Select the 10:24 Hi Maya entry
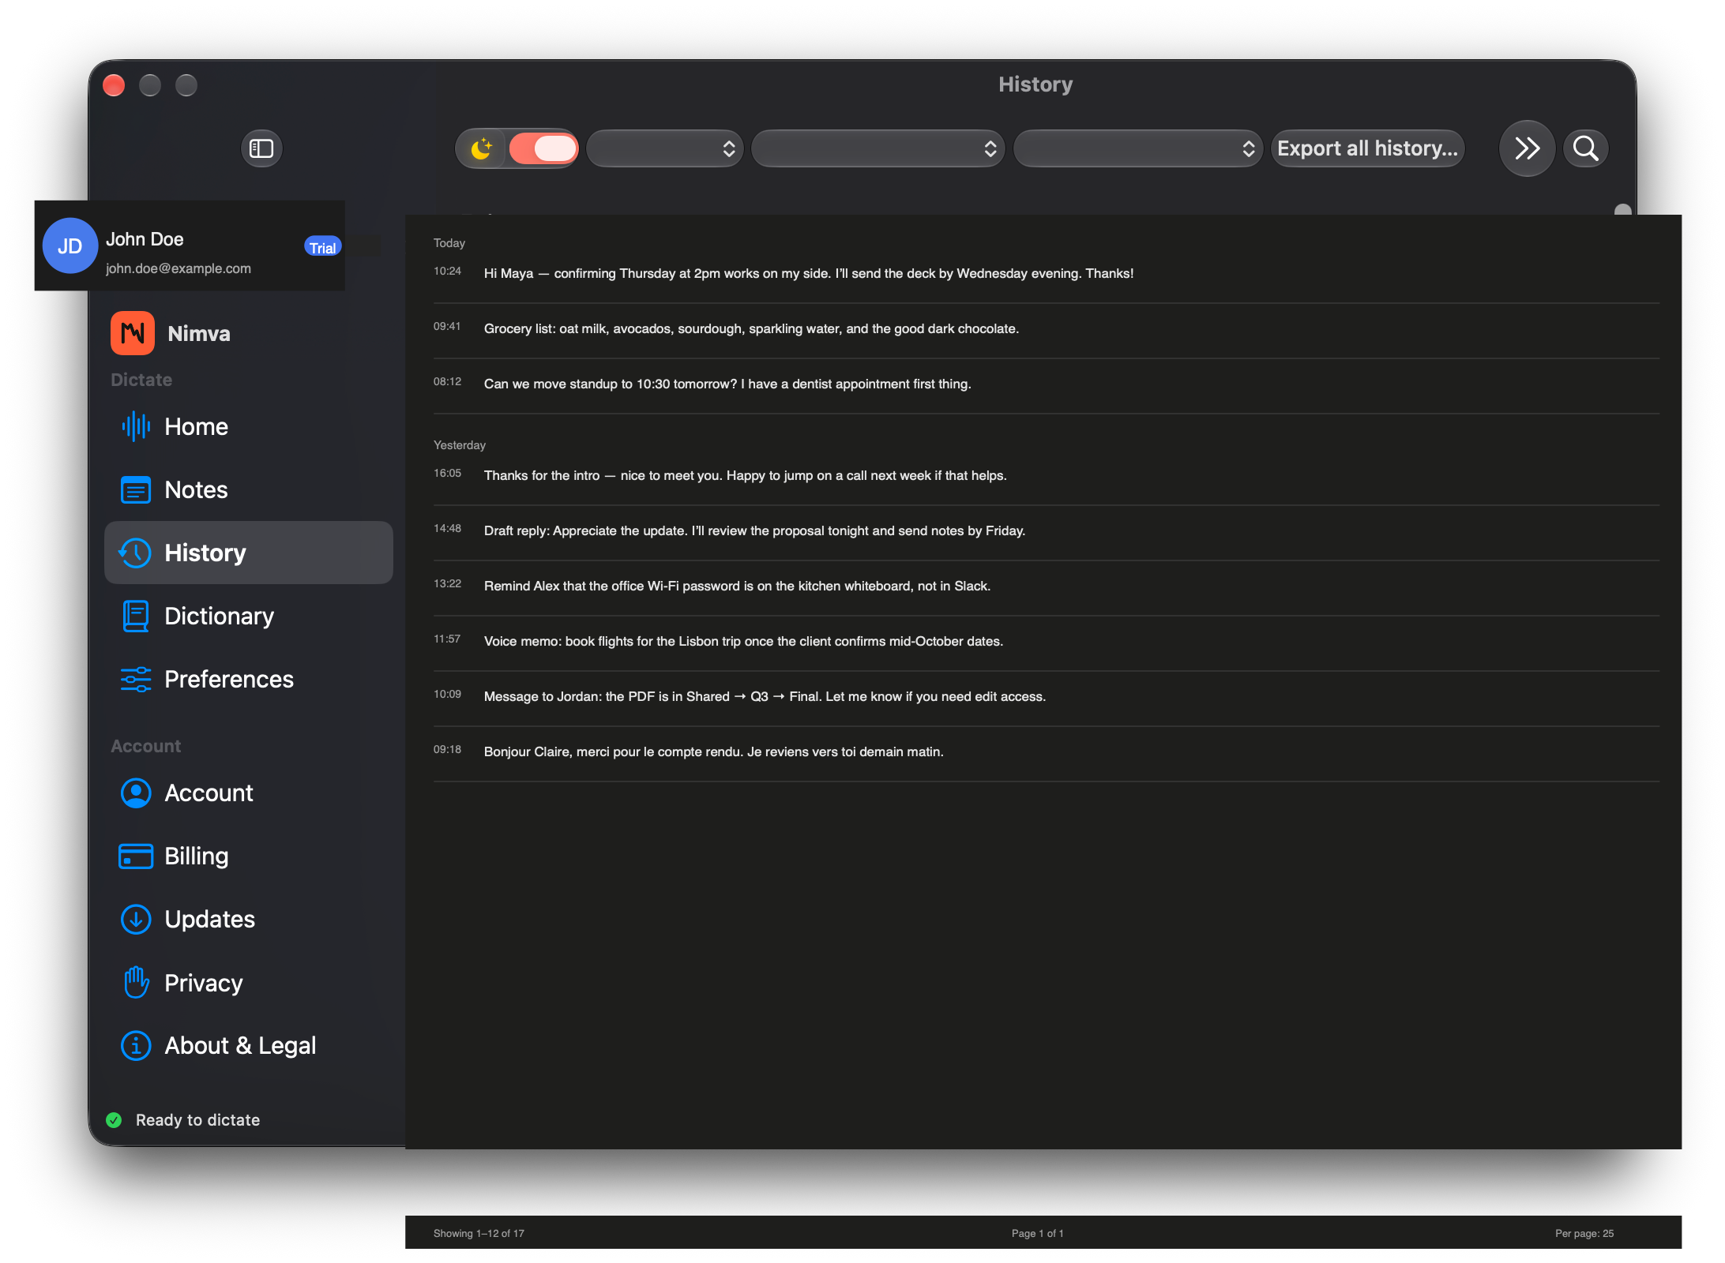Viewport: 1725px width, 1263px height. click(1047, 273)
